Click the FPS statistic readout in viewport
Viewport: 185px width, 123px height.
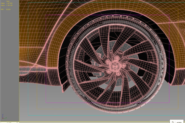[x=6, y=9]
